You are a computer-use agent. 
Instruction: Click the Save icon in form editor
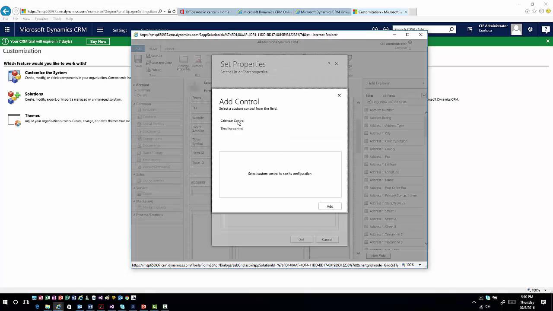(138, 61)
